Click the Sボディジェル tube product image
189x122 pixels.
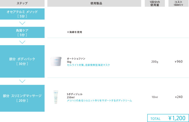pyautogui.click(x=55, y=97)
